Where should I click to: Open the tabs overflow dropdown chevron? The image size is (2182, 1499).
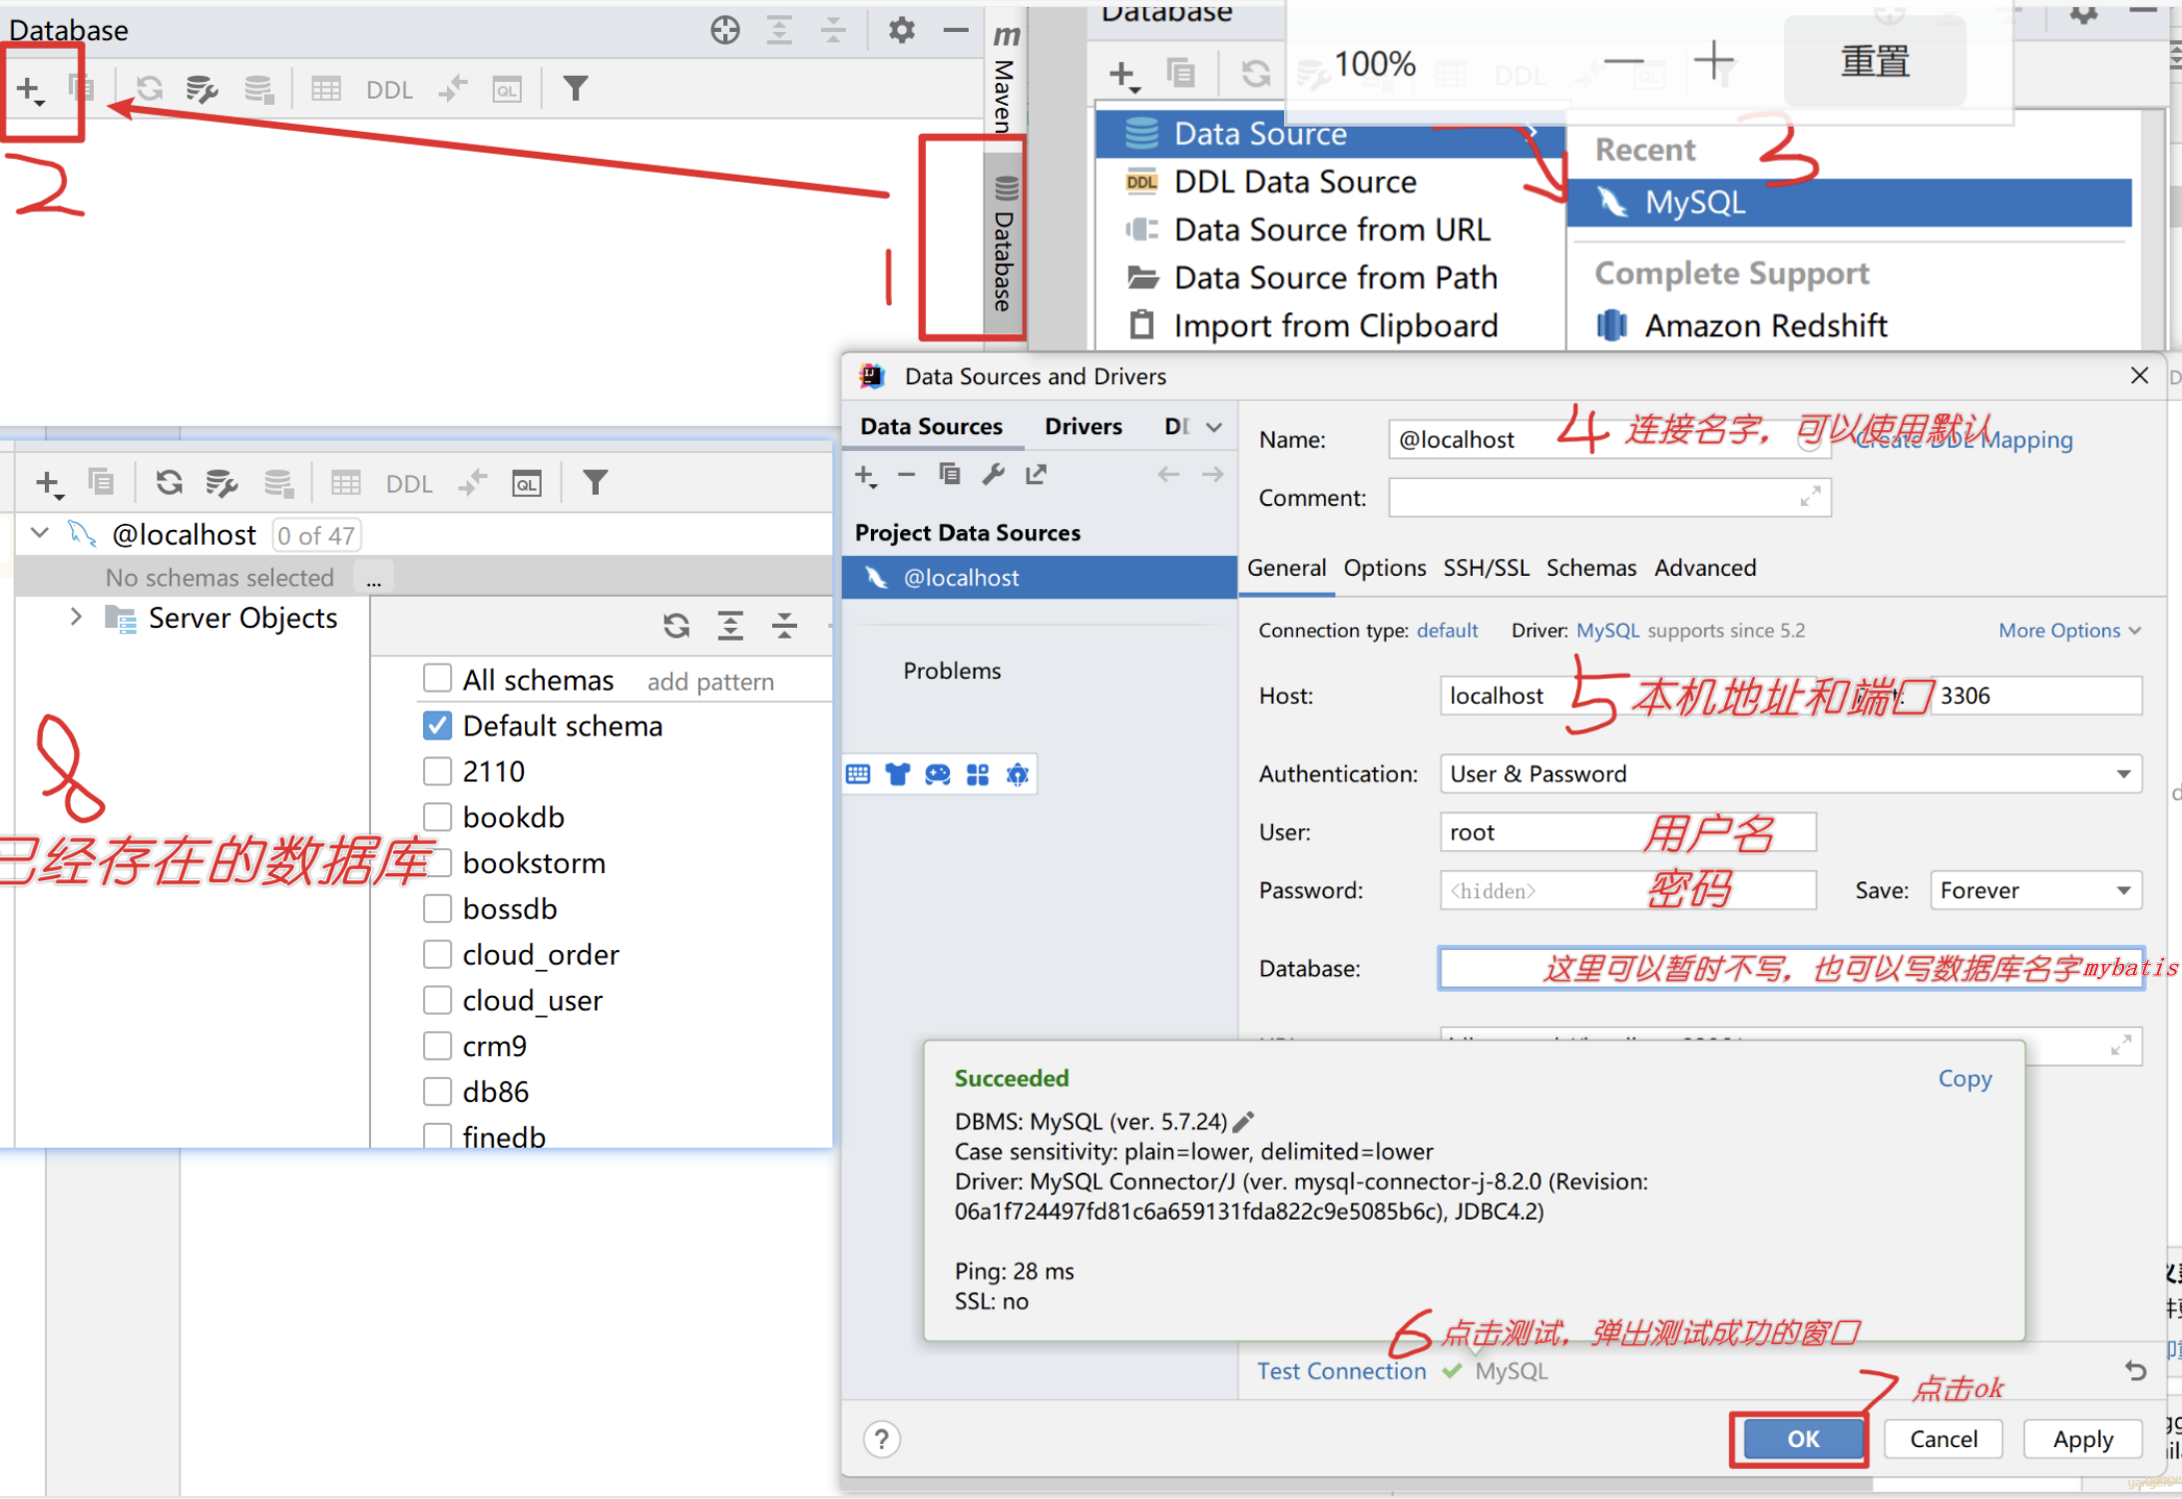1213,428
